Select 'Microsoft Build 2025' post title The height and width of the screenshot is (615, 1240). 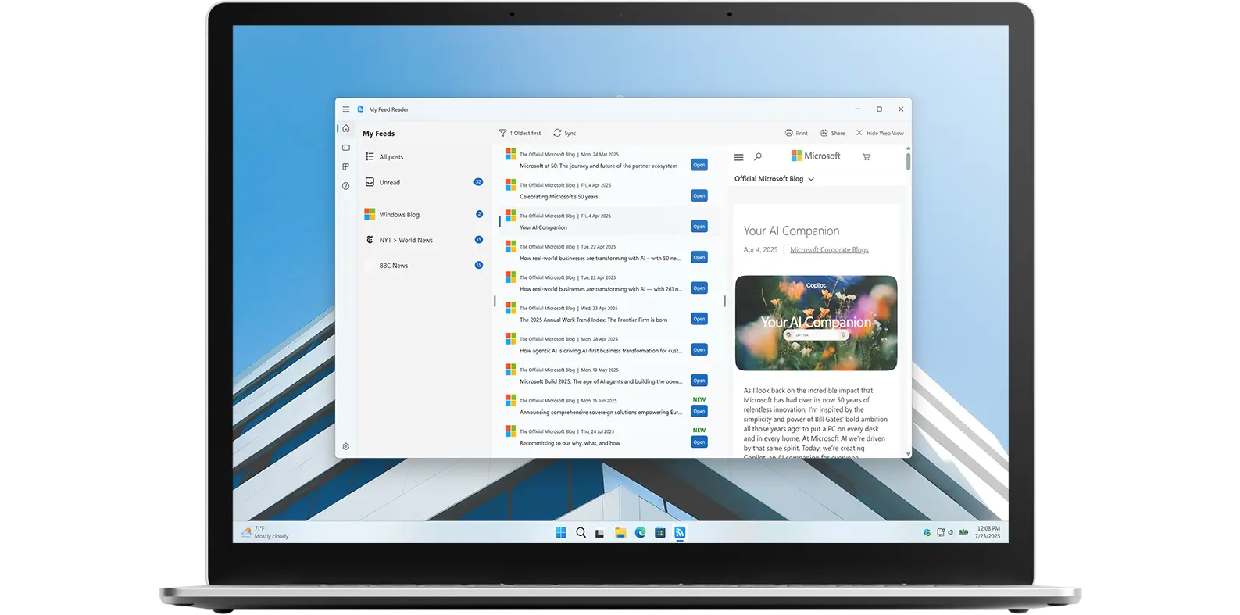600,381
